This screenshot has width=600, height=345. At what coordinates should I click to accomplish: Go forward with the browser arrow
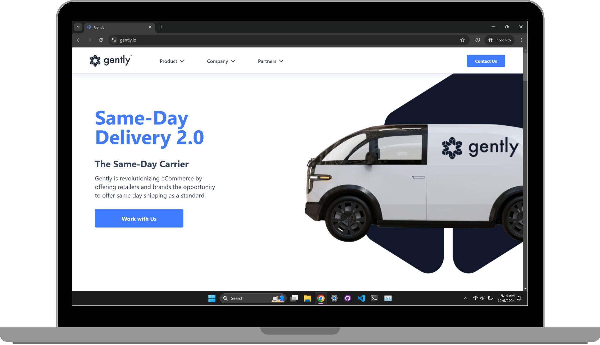90,40
